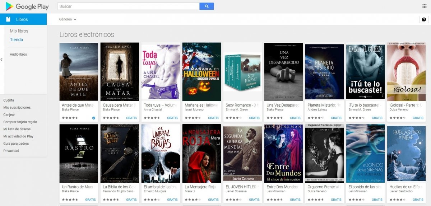
Task: Open the Google apps grid icon
Action: tap(424, 6)
